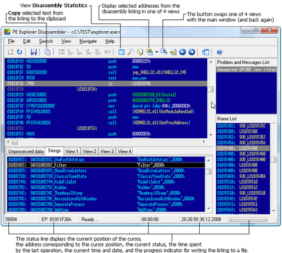Screen dimensions: 282x253
Task: Click the refresh arrow toolbar icon
Action: (x=19, y=52)
